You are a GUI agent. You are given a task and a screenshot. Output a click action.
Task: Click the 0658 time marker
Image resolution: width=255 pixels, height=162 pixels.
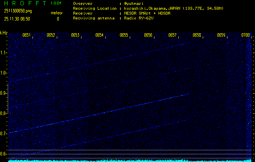click(197, 35)
